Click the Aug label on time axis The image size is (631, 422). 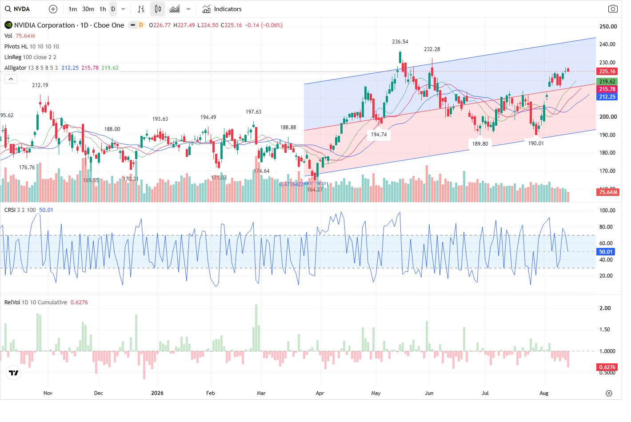coord(544,393)
